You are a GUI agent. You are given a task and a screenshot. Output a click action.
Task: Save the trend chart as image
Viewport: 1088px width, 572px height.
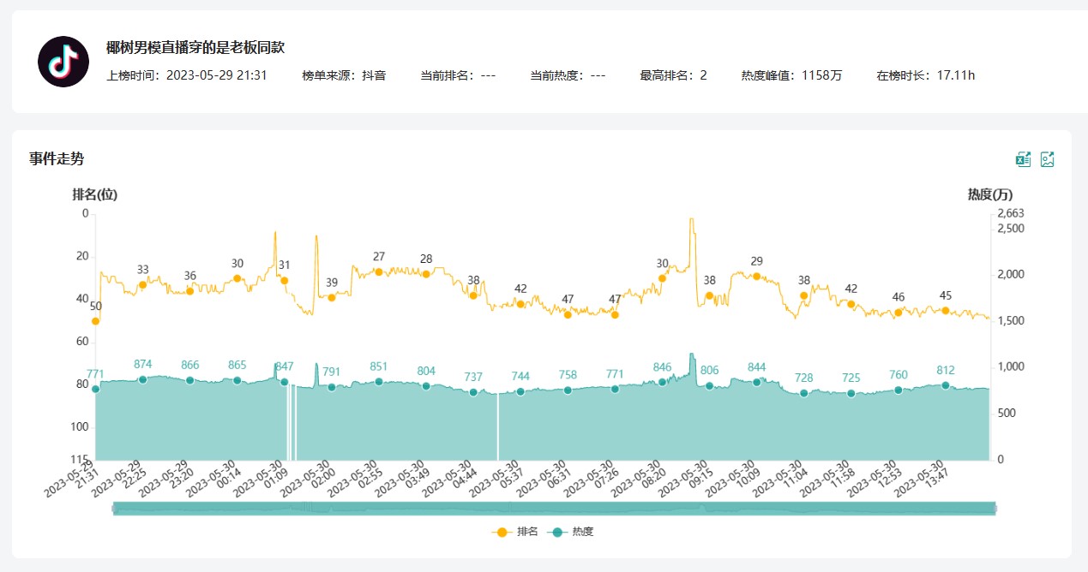pyautogui.click(x=1047, y=159)
